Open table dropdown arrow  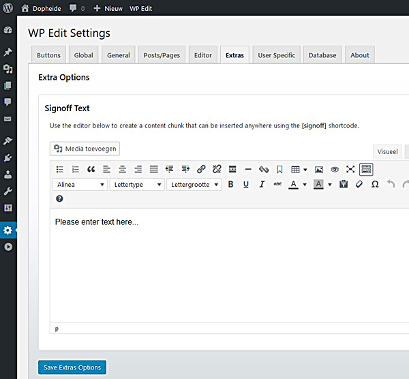(x=305, y=170)
